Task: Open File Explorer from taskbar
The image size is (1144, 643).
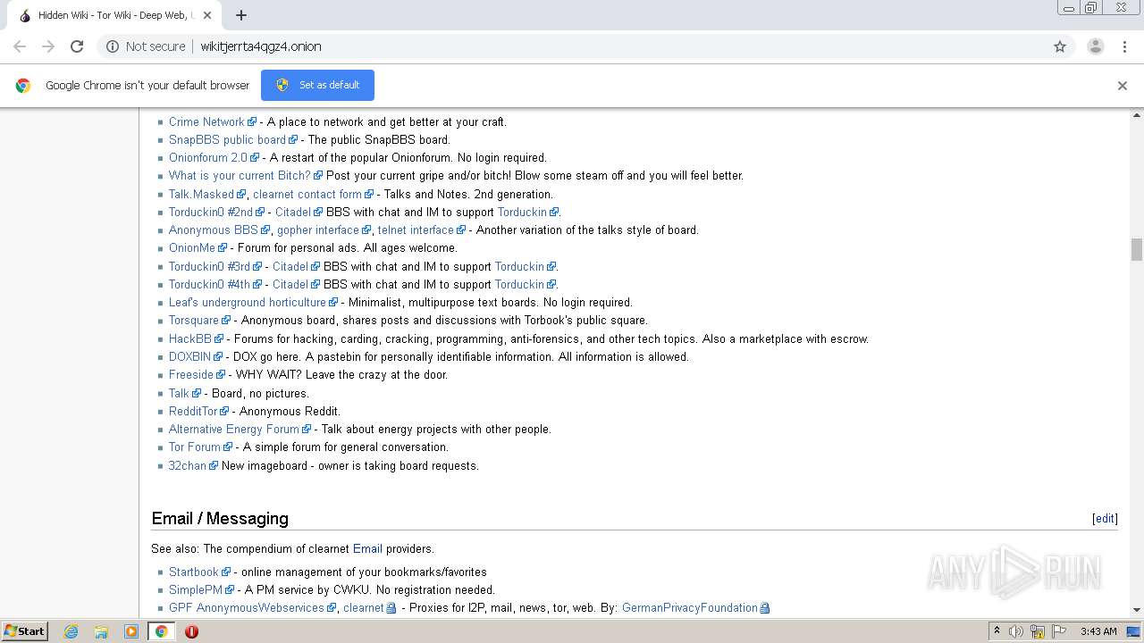Action: point(101,631)
